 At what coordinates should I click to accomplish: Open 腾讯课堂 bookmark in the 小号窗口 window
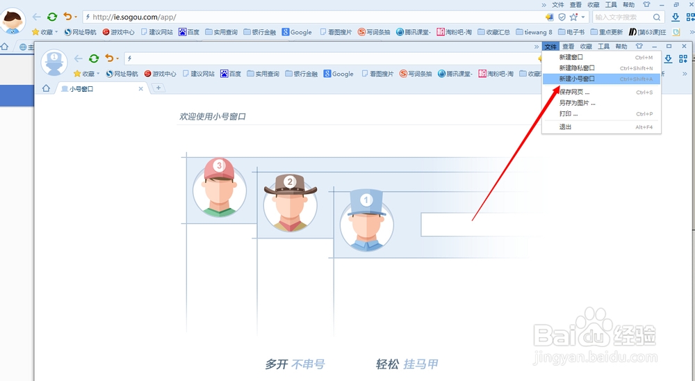tap(455, 74)
